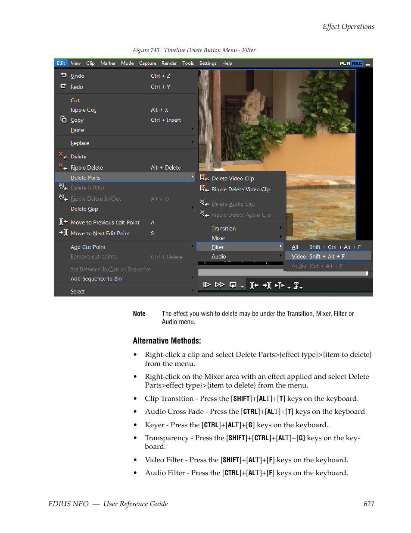411x533 pixels.
Task: Choose Add Sequence to Bin
Action: pos(96,279)
